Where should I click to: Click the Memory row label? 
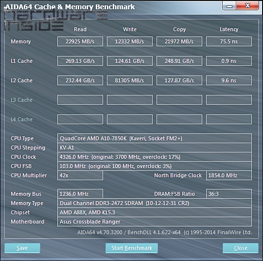click(x=20, y=41)
